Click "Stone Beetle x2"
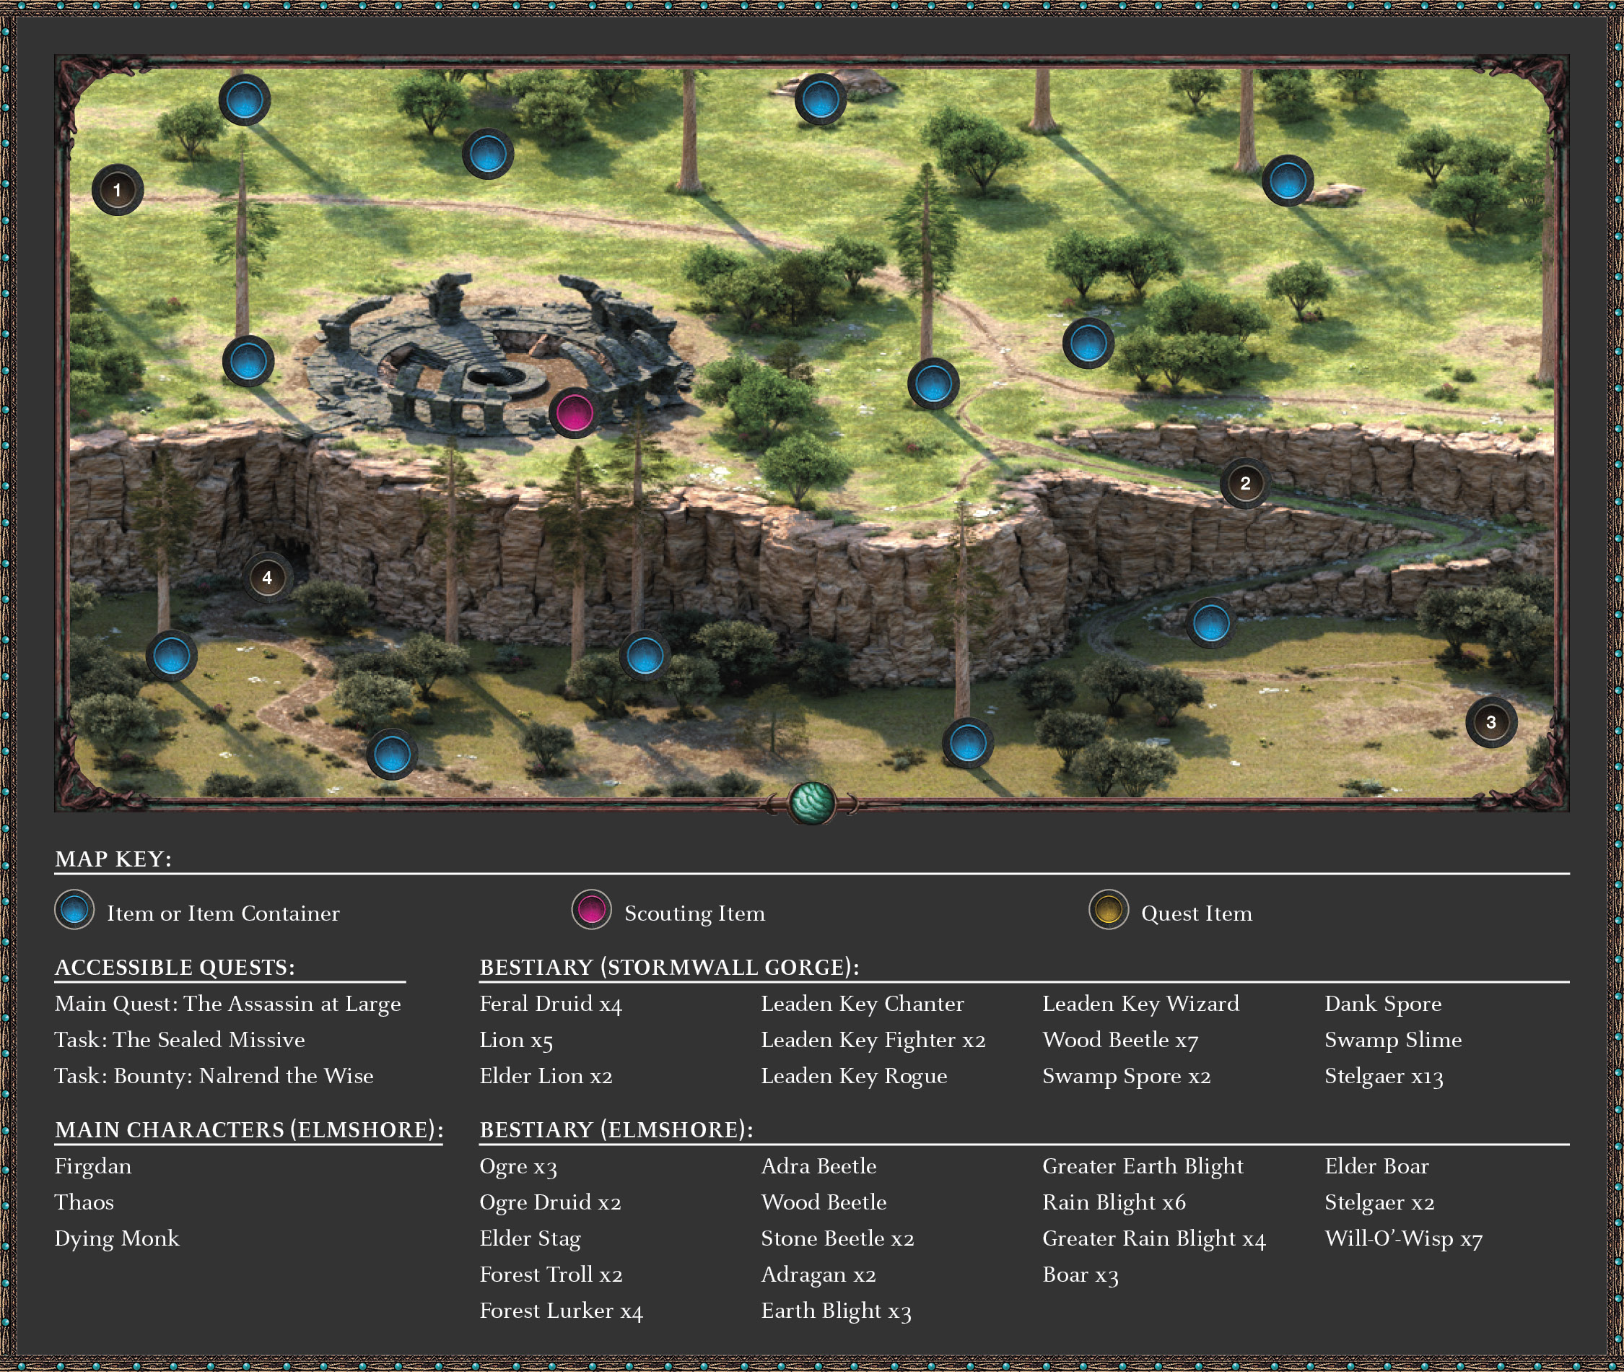The width and height of the screenshot is (1624, 1372). [837, 1238]
